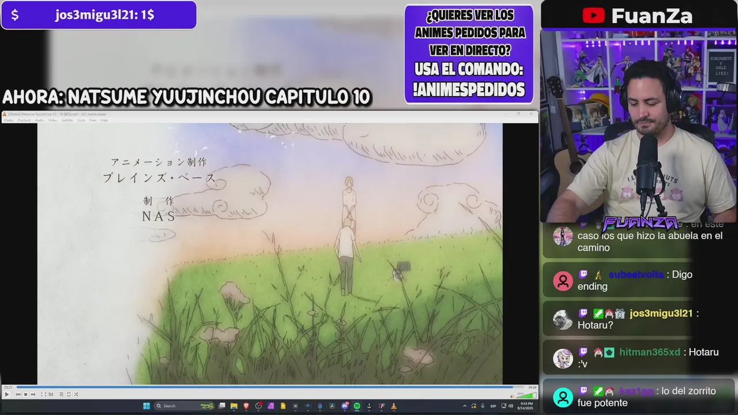Open the VLC Tools menu

pyautogui.click(x=81, y=120)
